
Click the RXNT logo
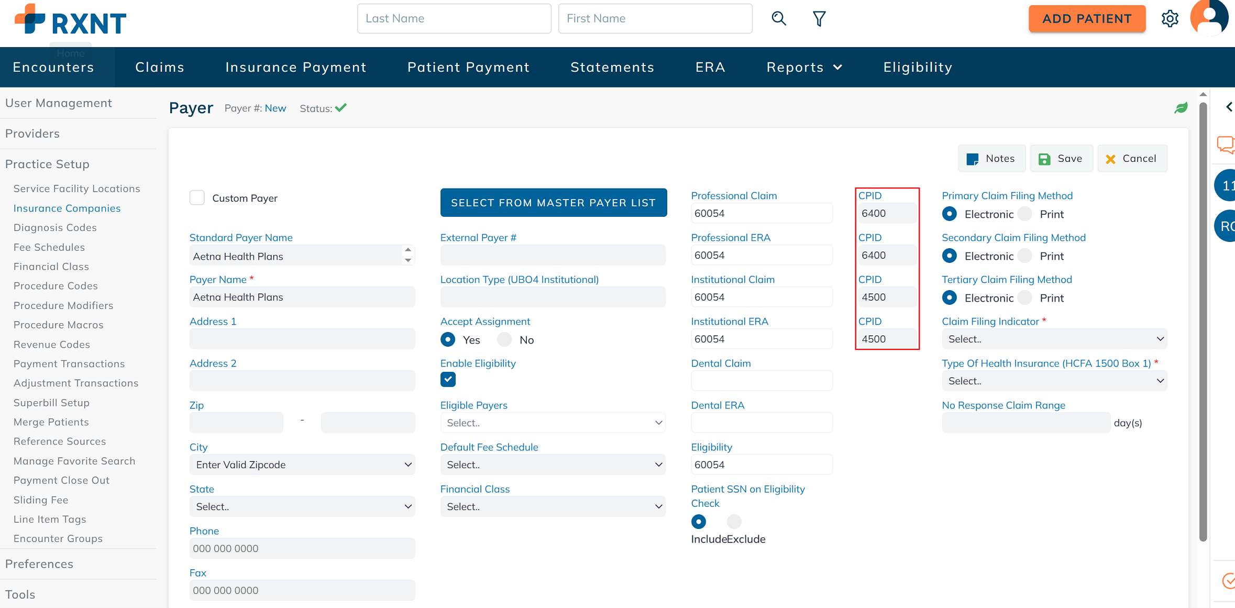click(71, 21)
